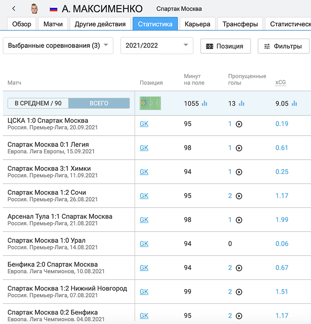Click xCG value 0.61 for Легия match
The height and width of the screenshot is (324, 311).
(x=281, y=148)
